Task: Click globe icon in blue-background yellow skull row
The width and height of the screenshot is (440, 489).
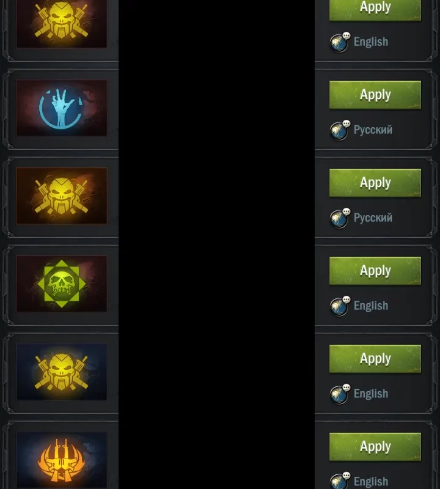Action: pyautogui.click(x=340, y=394)
